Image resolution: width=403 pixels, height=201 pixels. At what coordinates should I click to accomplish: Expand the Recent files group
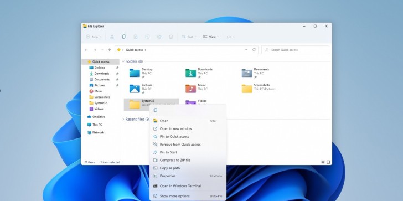tap(123, 119)
